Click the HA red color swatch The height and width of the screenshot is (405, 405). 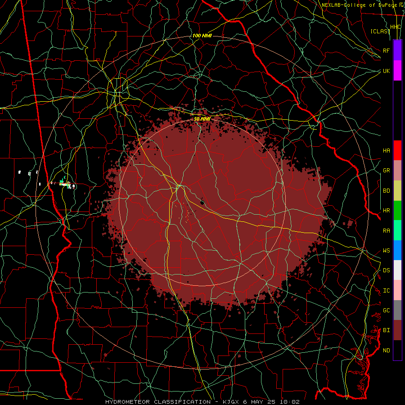coord(397,150)
